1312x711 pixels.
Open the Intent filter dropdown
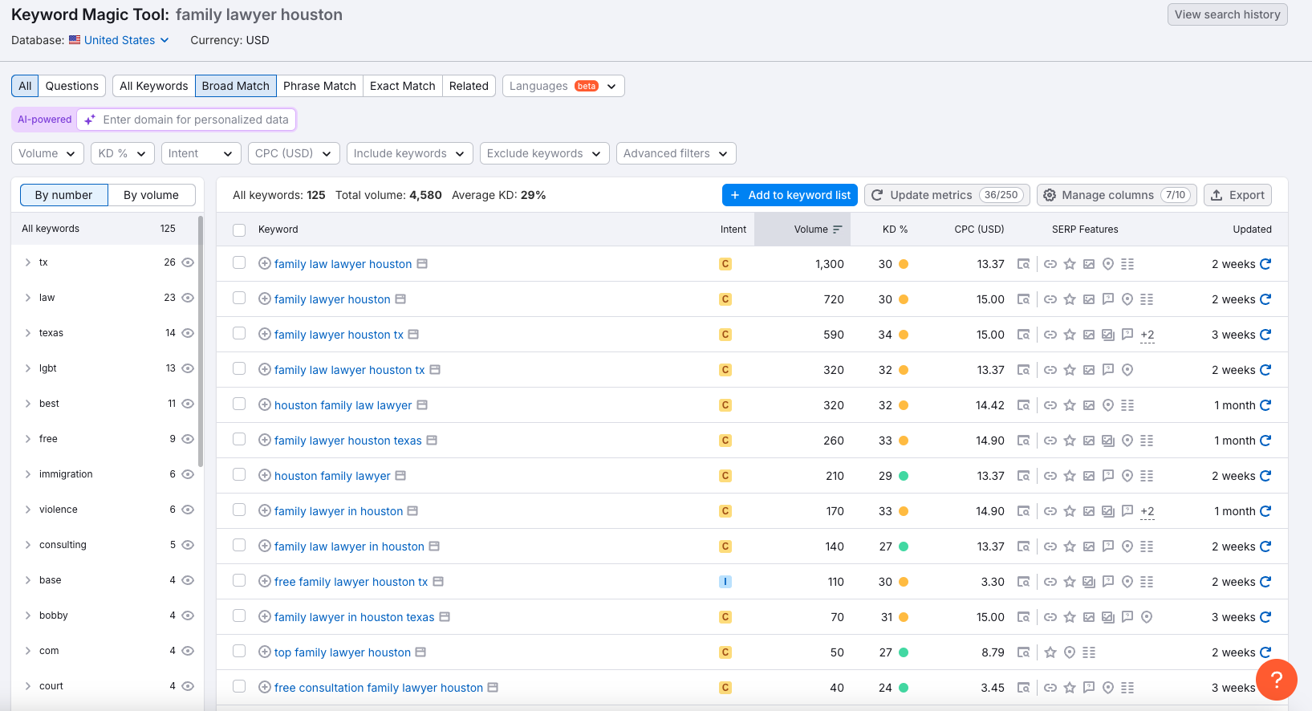pos(201,153)
